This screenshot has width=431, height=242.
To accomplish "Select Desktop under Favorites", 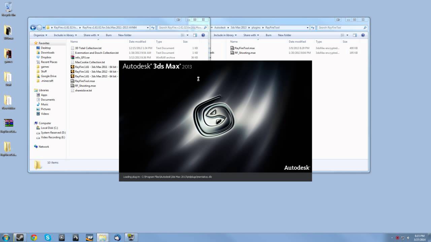I will (46, 48).
